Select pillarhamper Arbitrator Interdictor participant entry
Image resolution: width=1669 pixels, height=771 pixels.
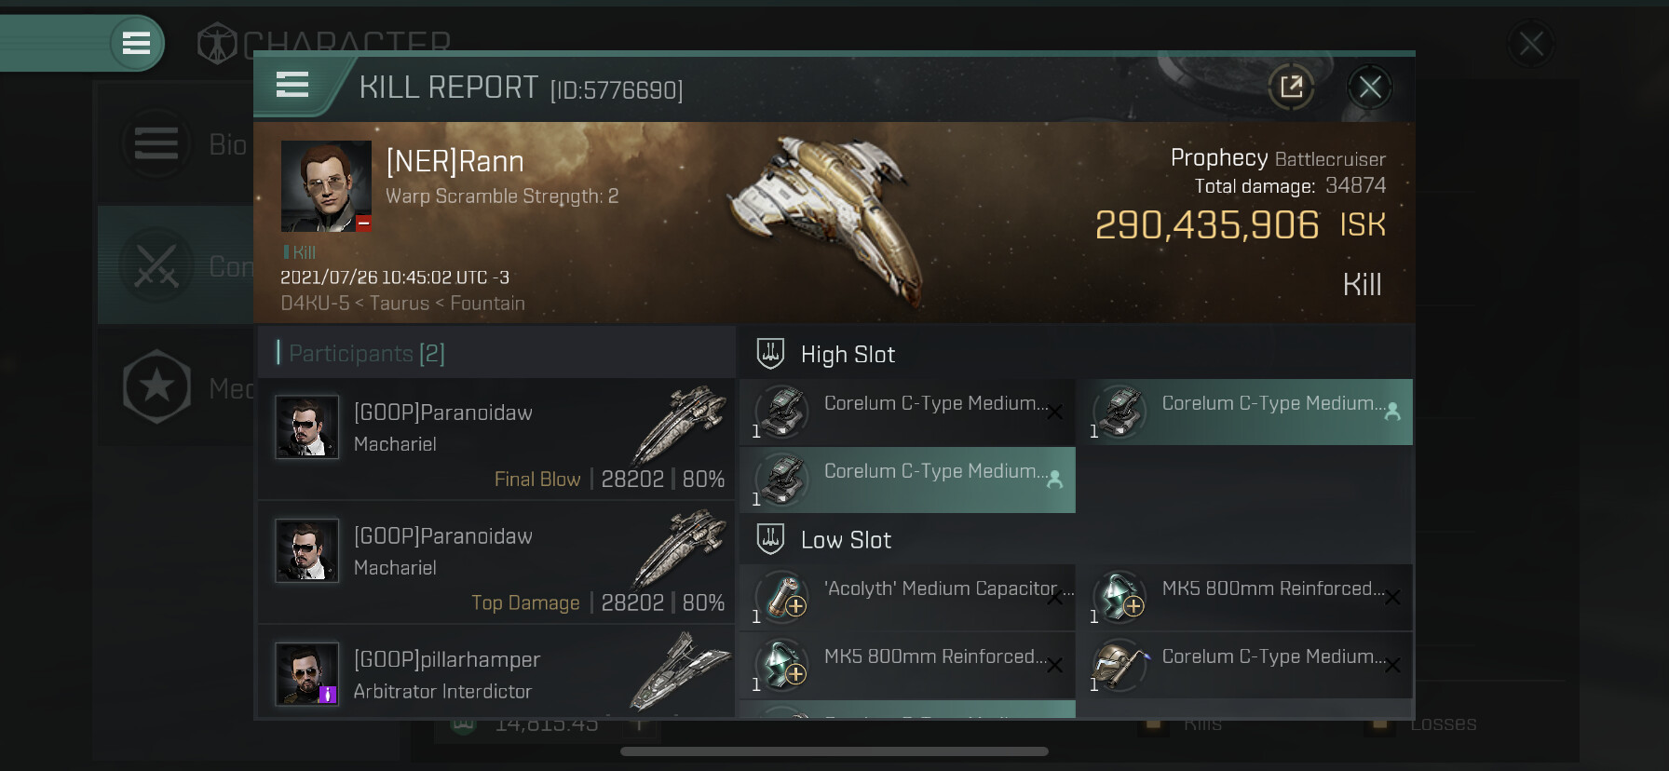(x=495, y=674)
